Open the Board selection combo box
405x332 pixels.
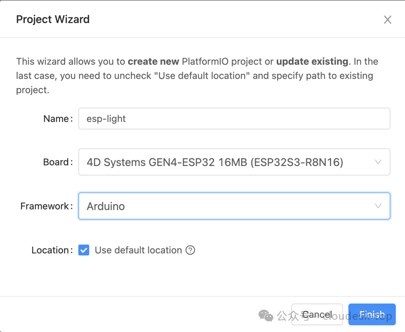click(x=234, y=162)
